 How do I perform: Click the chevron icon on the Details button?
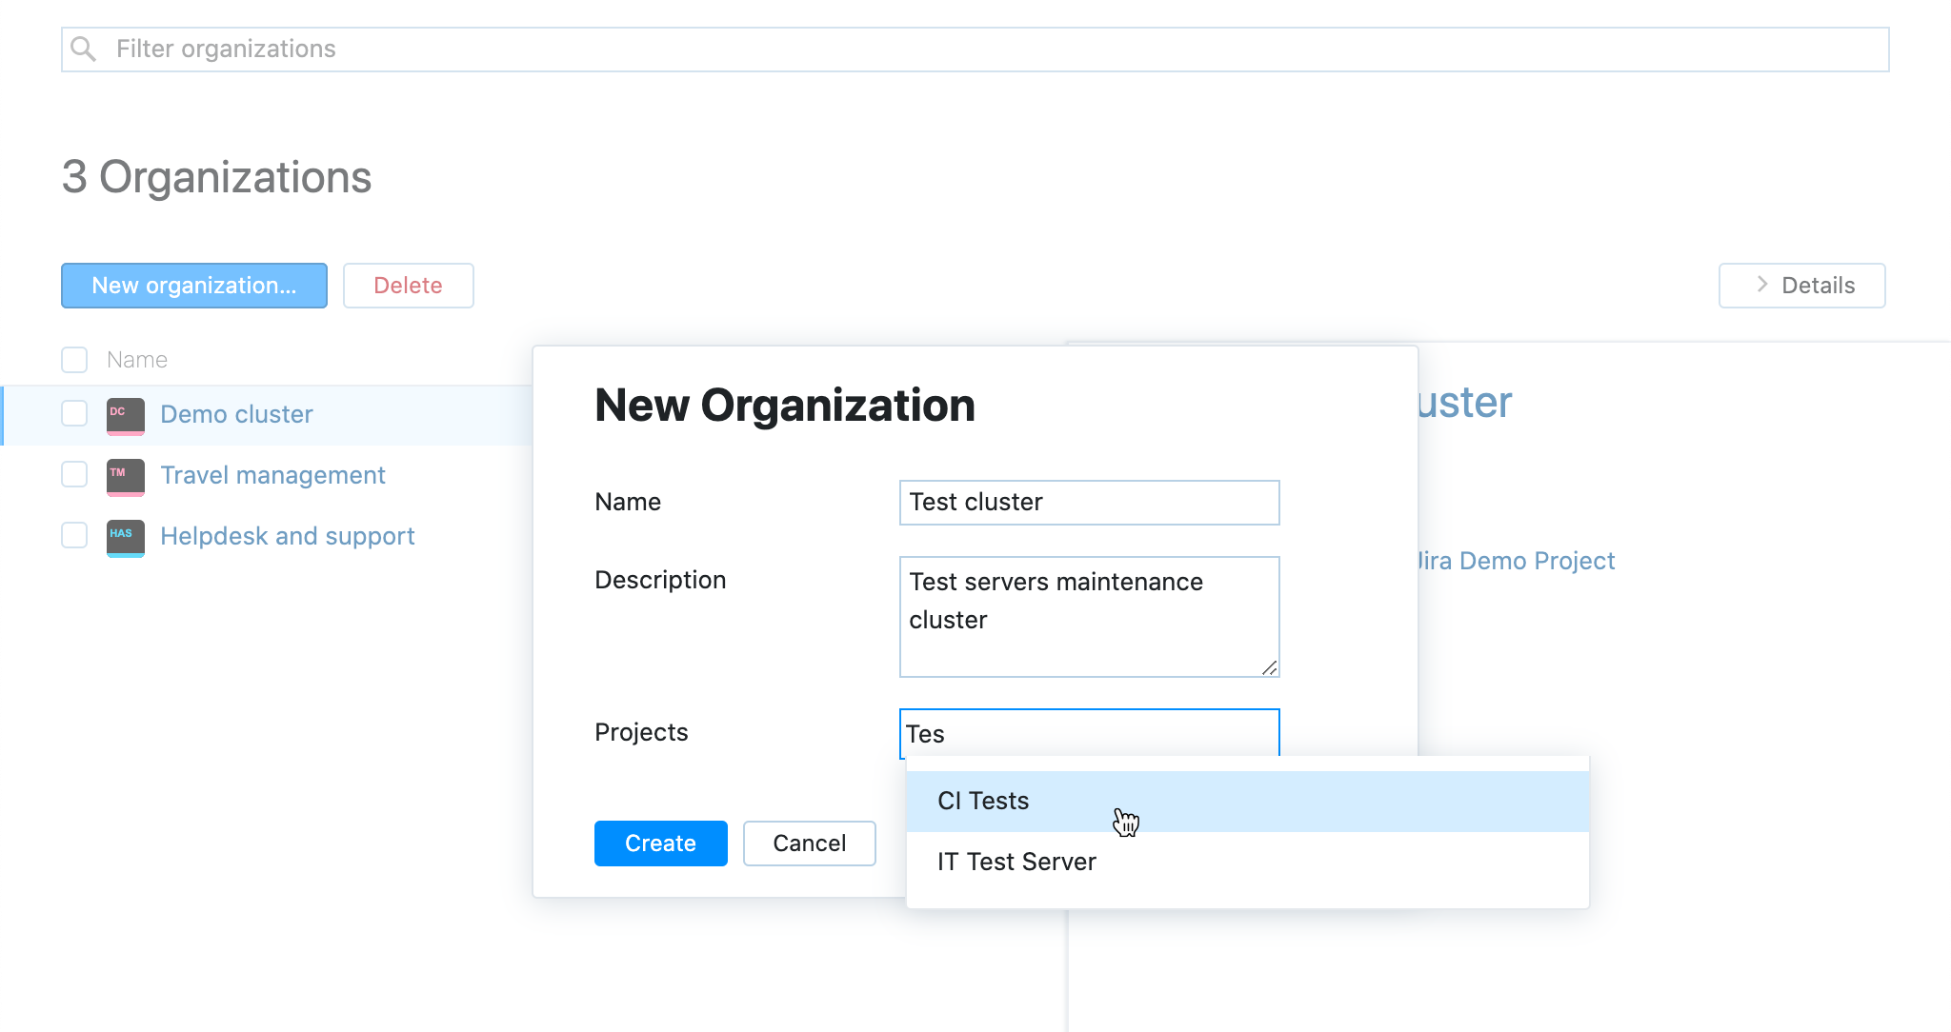tap(1761, 285)
